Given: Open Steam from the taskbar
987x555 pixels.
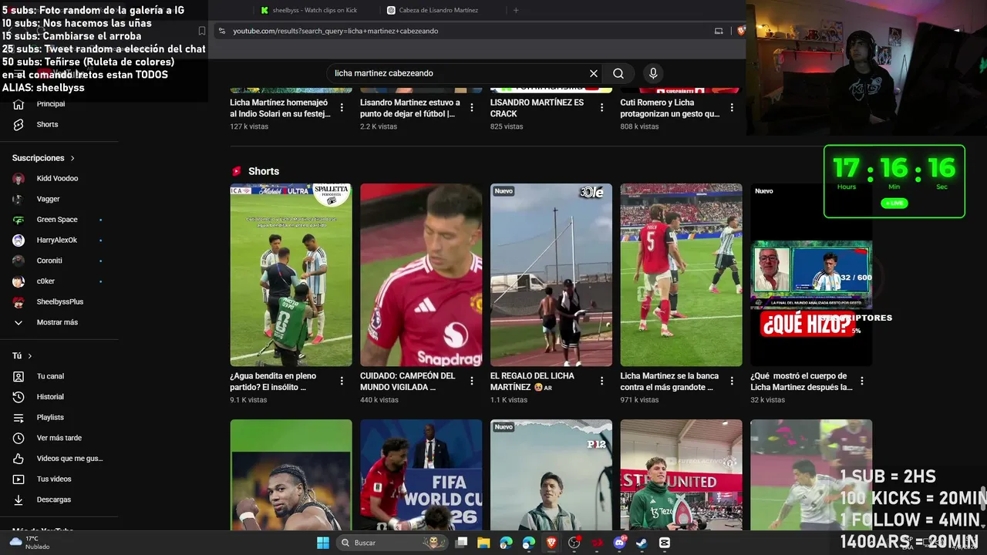Looking at the screenshot, I should 642,543.
